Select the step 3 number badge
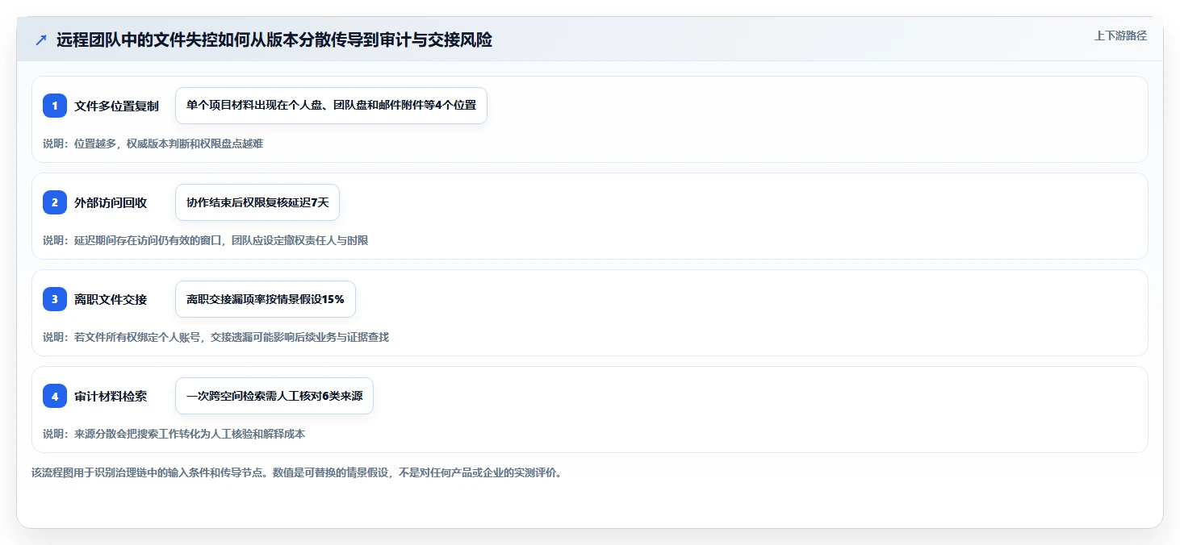The image size is (1180, 545). (x=55, y=299)
